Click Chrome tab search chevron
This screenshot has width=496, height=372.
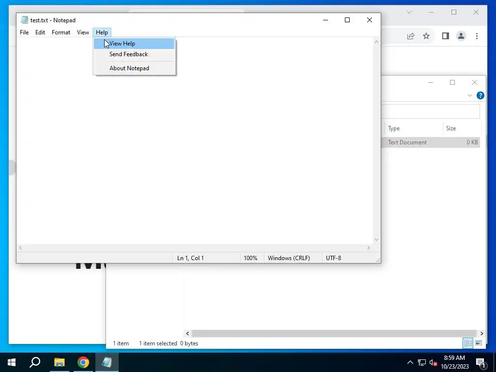click(409, 12)
